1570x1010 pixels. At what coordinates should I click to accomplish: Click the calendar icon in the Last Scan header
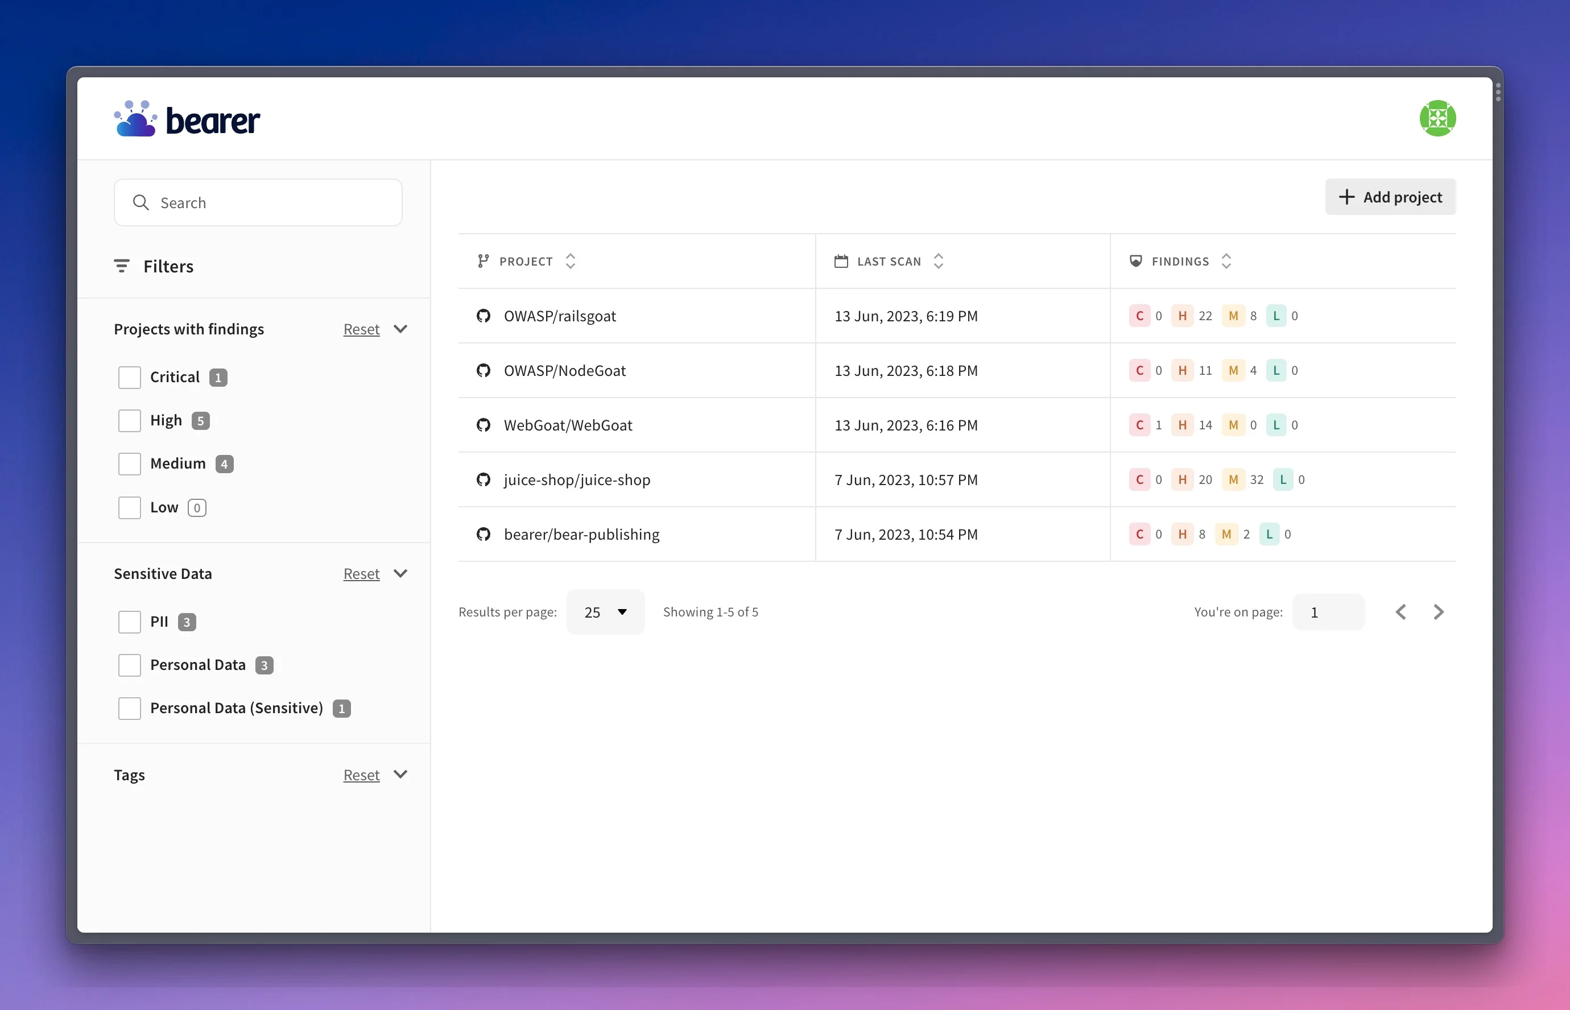[841, 260]
